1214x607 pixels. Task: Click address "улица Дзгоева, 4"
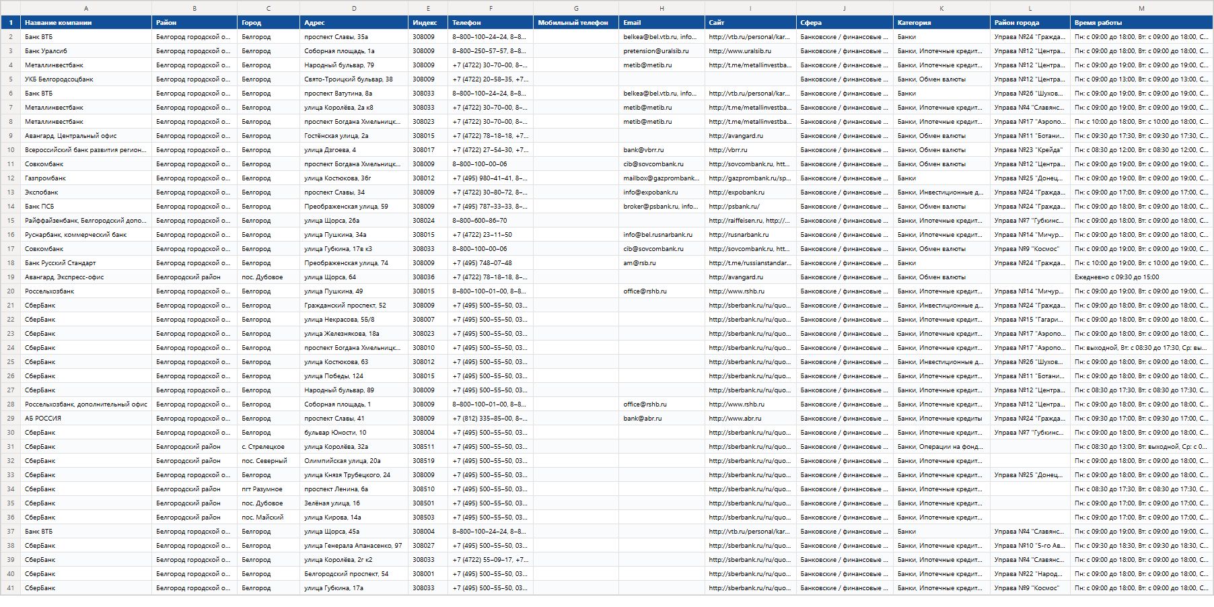point(354,150)
